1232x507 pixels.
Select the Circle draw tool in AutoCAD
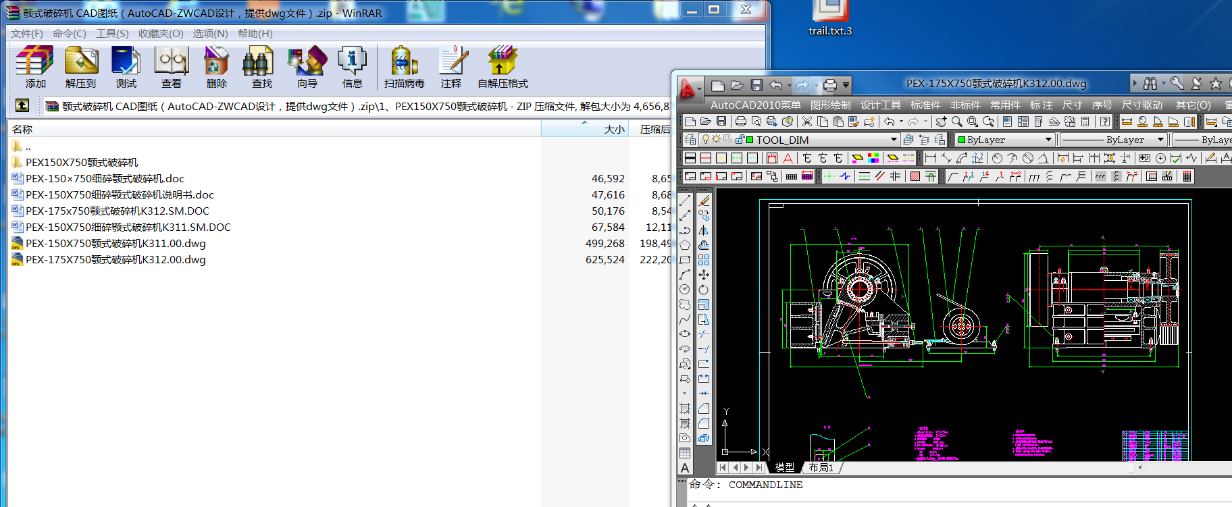coord(685,290)
